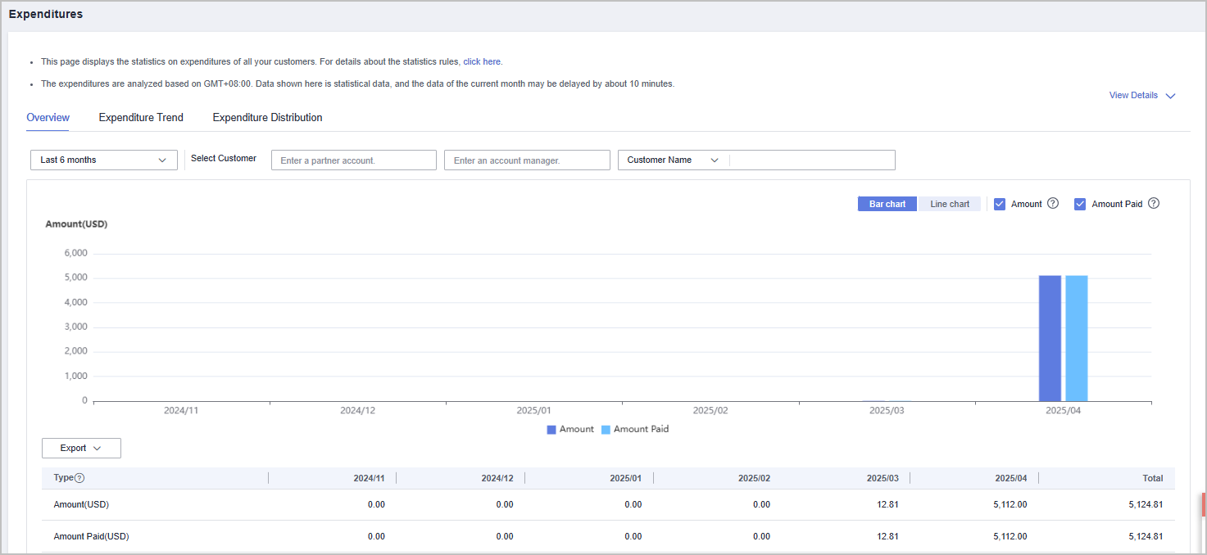This screenshot has width=1207, height=555.
Task: Select the Bar chart view
Action: pyautogui.click(x=887, y=204)
